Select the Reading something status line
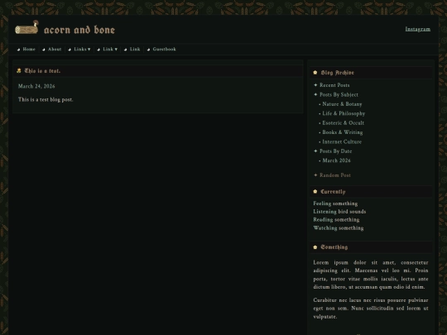Image resolution: width=447 pixels, height=335 pixels. click(x=336, y=220)
